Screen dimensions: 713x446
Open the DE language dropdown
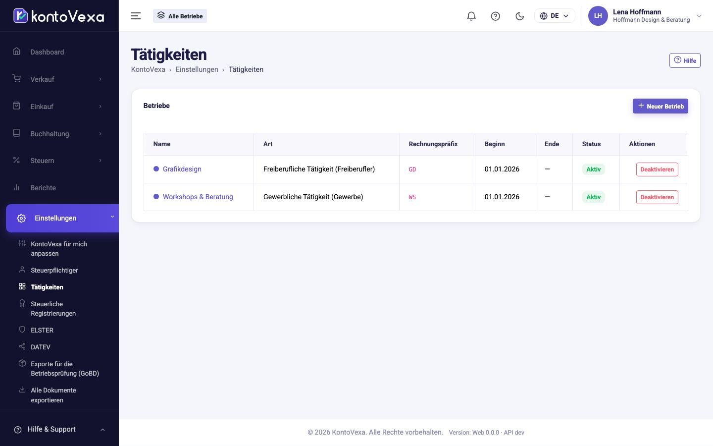[x=555, y=16]
